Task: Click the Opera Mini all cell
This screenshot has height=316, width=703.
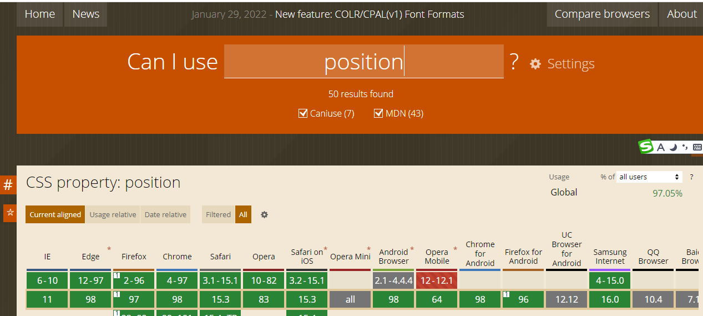Action: click(350, 299)
